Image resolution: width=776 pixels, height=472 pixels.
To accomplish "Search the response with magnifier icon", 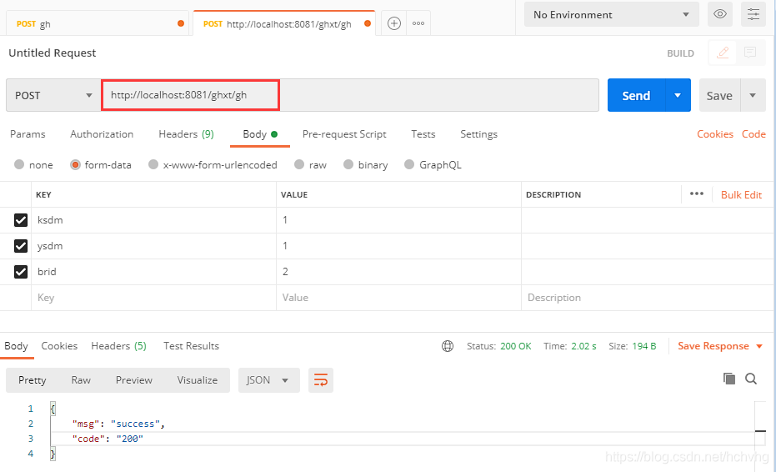I will tap(751, 379).
